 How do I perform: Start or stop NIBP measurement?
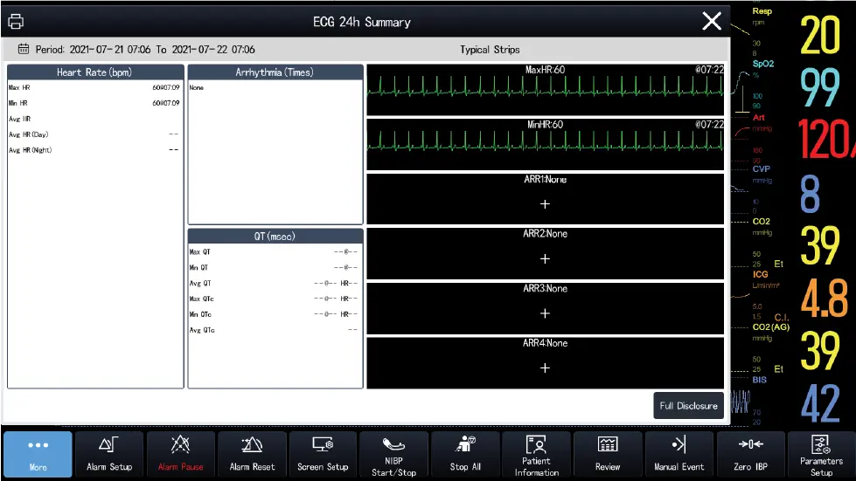[394, 455]
